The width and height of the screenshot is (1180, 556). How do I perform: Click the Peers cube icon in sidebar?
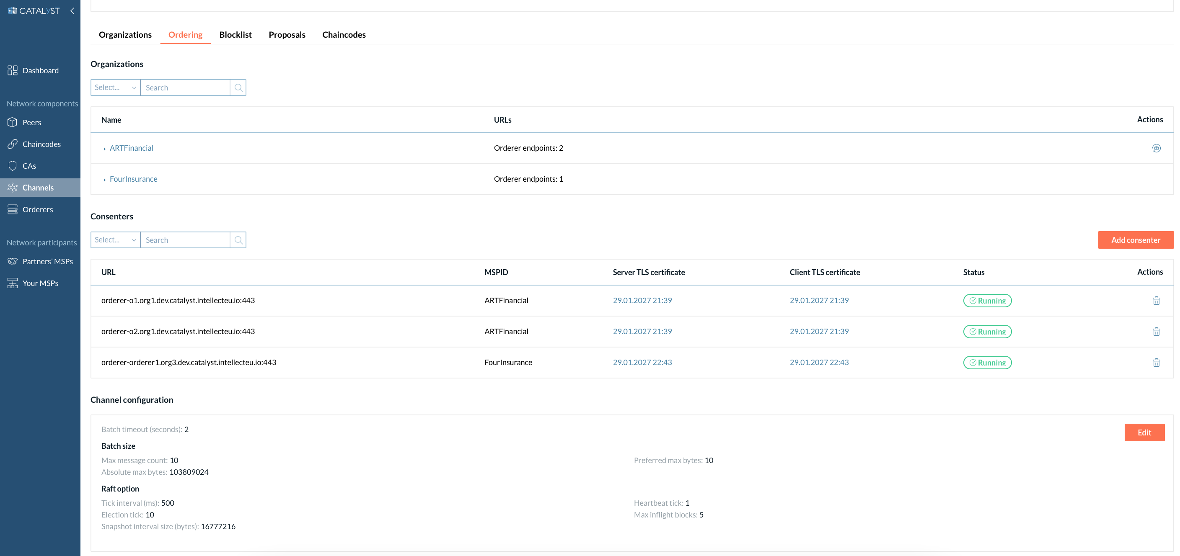13,122
